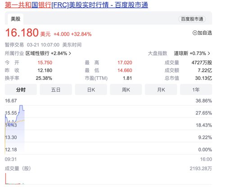Show the 月K chart
This screenshot has height=187, width=225.
pos(161,90)
